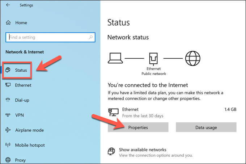This screenshot has height=164, width=246.
Task: Click the search magnifier icon
Action: [90, 37]
